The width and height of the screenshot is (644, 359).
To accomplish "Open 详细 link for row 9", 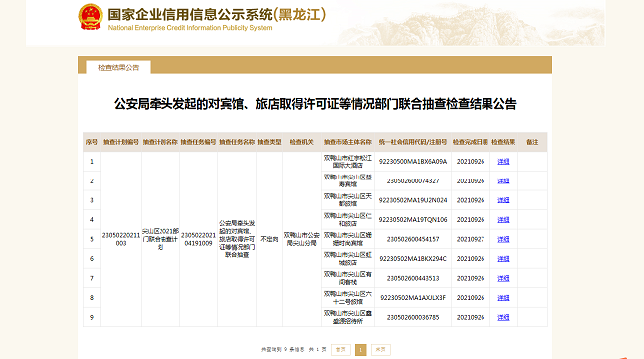I will pyautogui.click(x=503, y=317).
